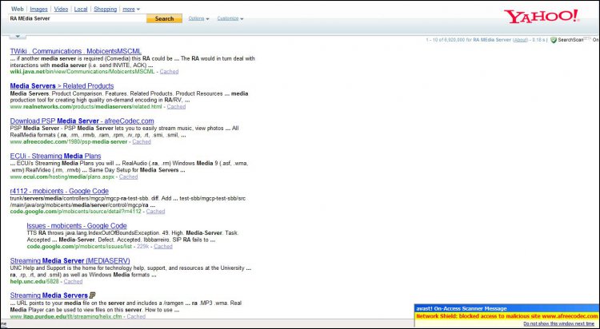600x329 pixels.
Task: View Cached copy of help.unc.edu result
Action: click(x=73, y=282)
